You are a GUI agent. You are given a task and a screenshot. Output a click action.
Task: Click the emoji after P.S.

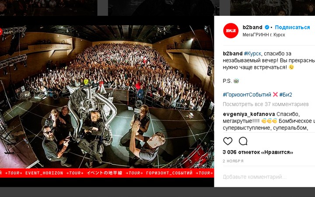click(236, 81)
